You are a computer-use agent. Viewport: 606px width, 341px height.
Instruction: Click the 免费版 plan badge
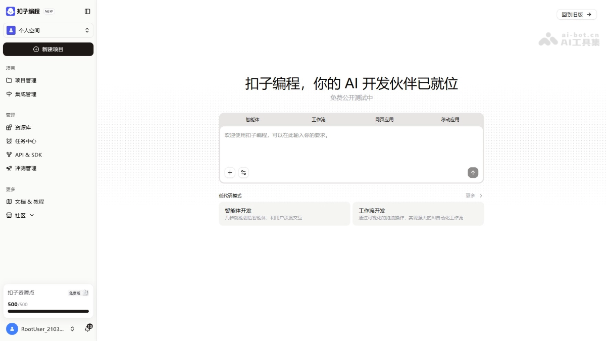(78, 293)
